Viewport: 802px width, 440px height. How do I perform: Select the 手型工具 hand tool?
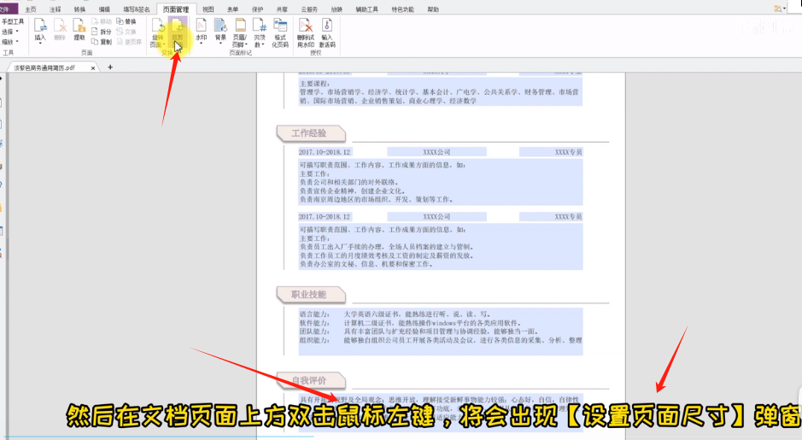(x=13, y=21)
